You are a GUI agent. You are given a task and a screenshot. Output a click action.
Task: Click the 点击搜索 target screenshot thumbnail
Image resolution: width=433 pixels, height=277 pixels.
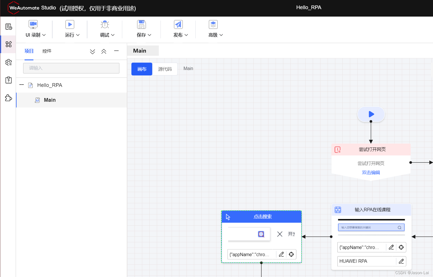[x=261, y=234]
